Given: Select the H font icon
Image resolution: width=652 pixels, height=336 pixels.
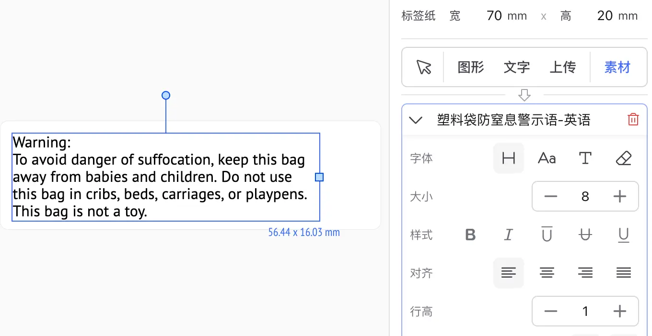Looking at the screenshot, I should (508, 158).
